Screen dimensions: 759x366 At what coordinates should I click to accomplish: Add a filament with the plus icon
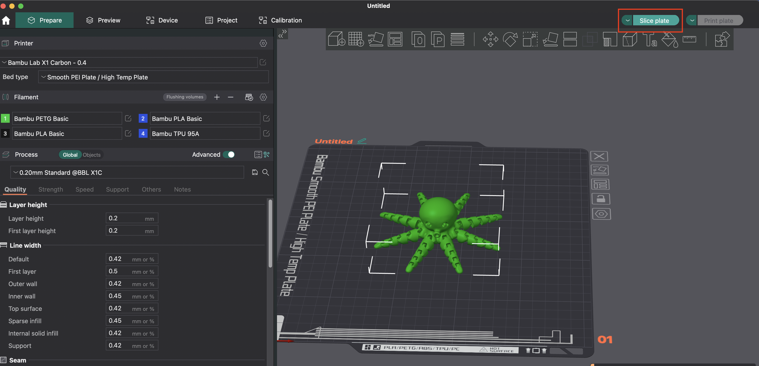217,97
